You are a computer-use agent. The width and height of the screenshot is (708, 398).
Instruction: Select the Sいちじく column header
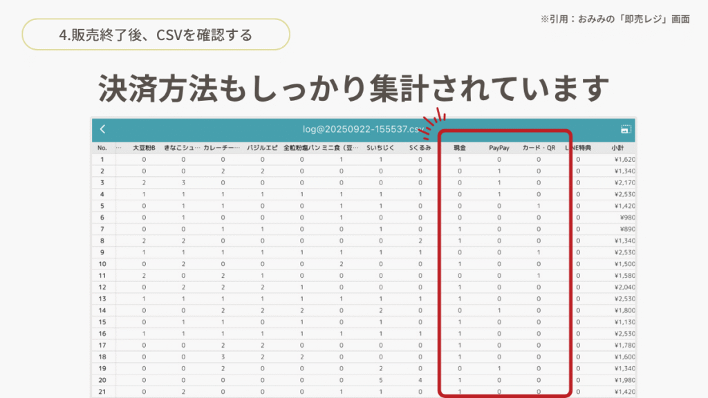(x=380, y=148)
